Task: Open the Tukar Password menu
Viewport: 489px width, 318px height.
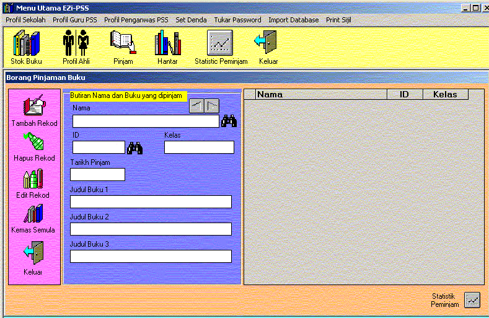Action: coord(237,20)
